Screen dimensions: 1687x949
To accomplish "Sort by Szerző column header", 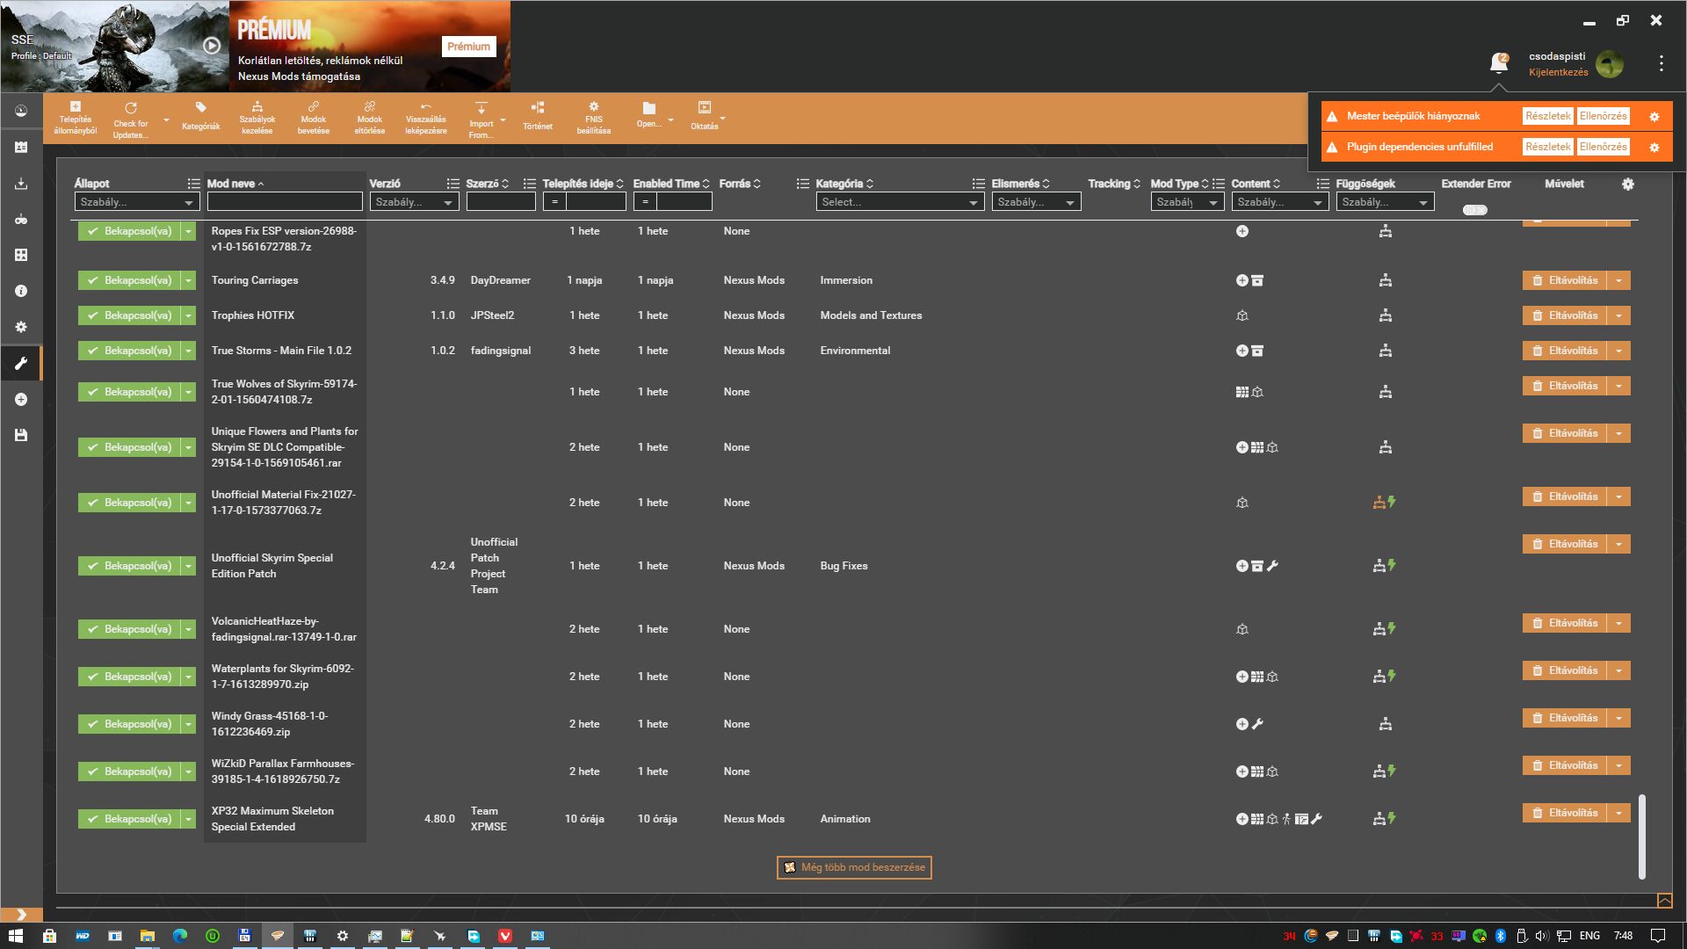I will click(x=488, y=184).
